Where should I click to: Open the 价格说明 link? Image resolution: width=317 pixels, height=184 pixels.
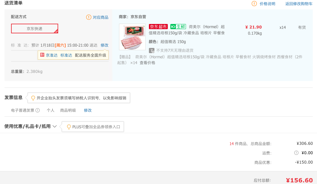(267, 4)
